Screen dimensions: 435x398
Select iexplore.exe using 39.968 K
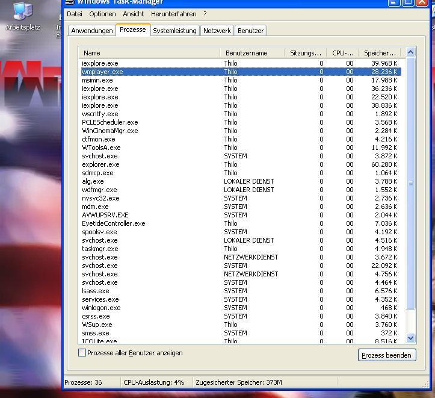pos(241,63)
